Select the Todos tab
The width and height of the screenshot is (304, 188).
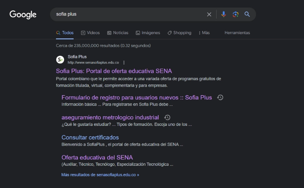(x=65, y=33)
